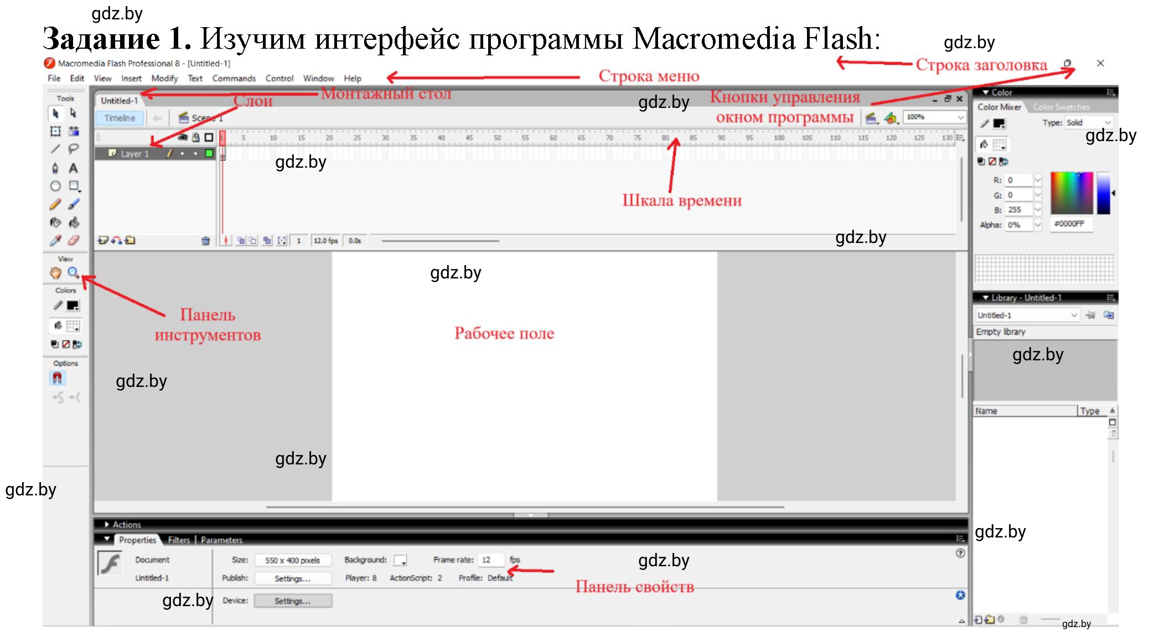Click the new symbol icon in Library
This screenshot has height=636, width=1149.
point(978,620)
